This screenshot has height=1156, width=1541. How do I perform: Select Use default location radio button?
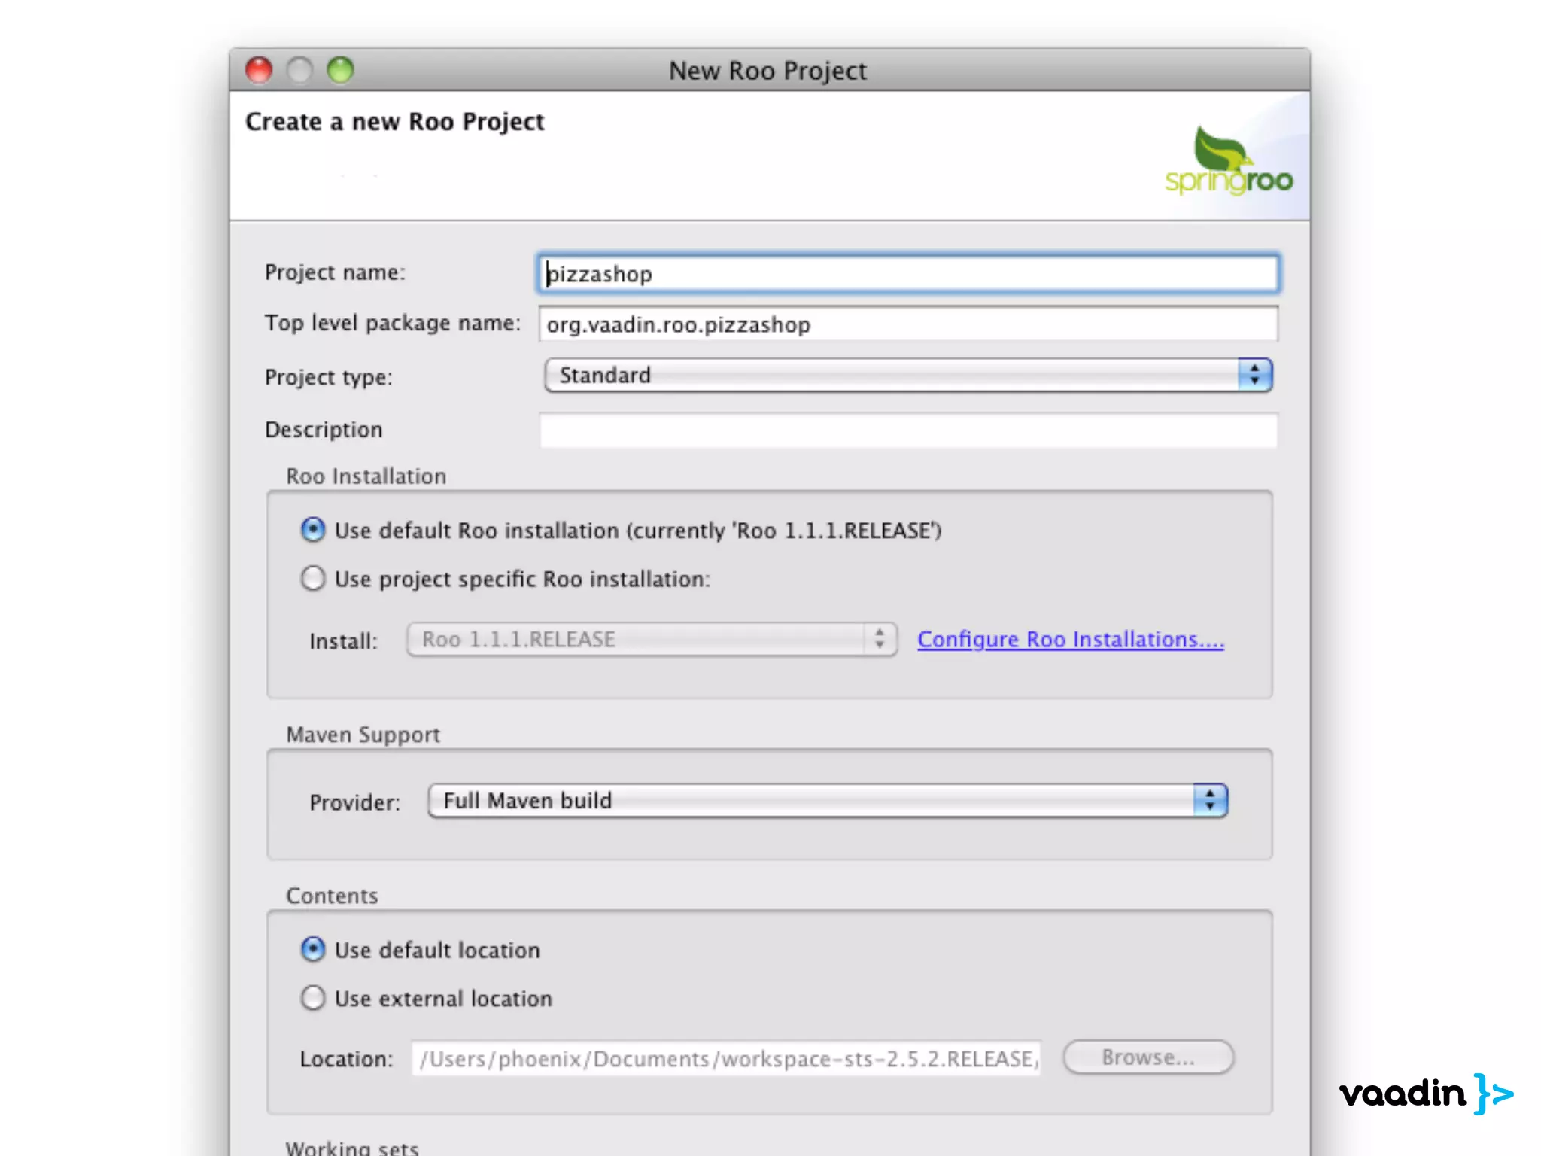(x=313, y=950)
